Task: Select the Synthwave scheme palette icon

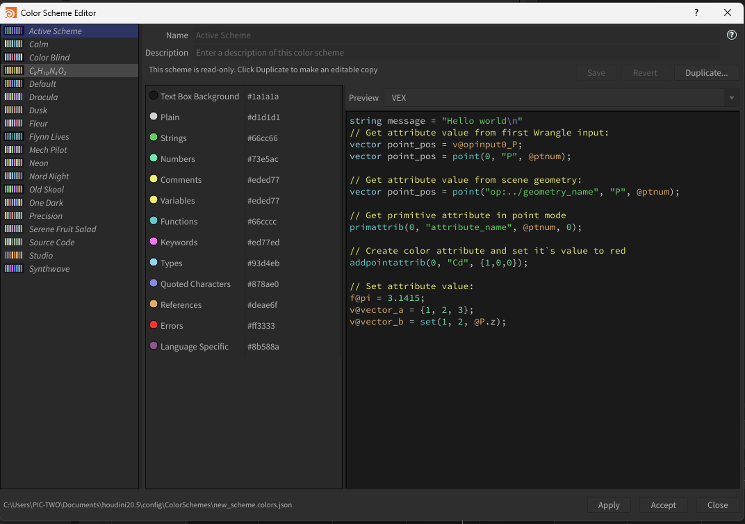Action: coord(14,269)
